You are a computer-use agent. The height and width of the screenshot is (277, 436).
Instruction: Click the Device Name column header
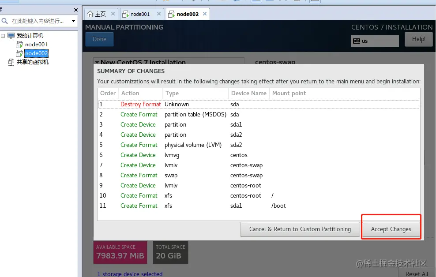(249, 94)
